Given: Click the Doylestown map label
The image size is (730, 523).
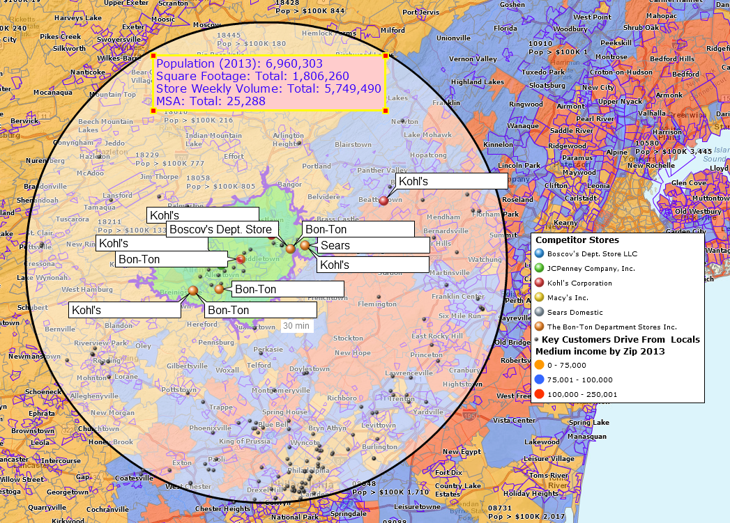Looking at the screenshot, I should [310, 368].
